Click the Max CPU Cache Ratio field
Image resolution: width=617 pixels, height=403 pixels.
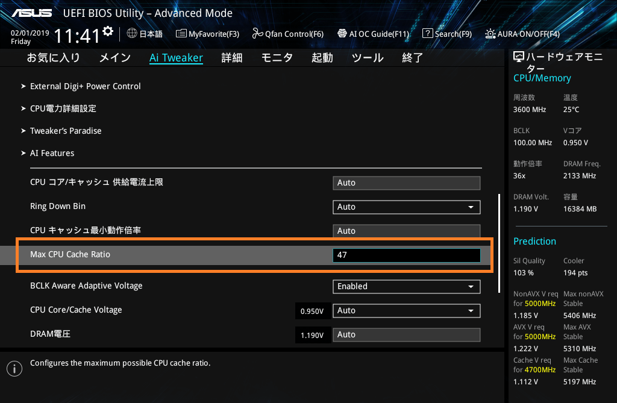click(407, 255)
